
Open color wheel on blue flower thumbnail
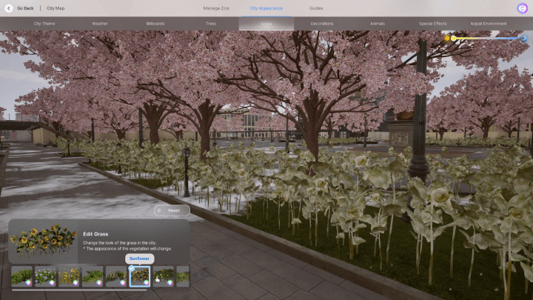[x=52, y=282]
